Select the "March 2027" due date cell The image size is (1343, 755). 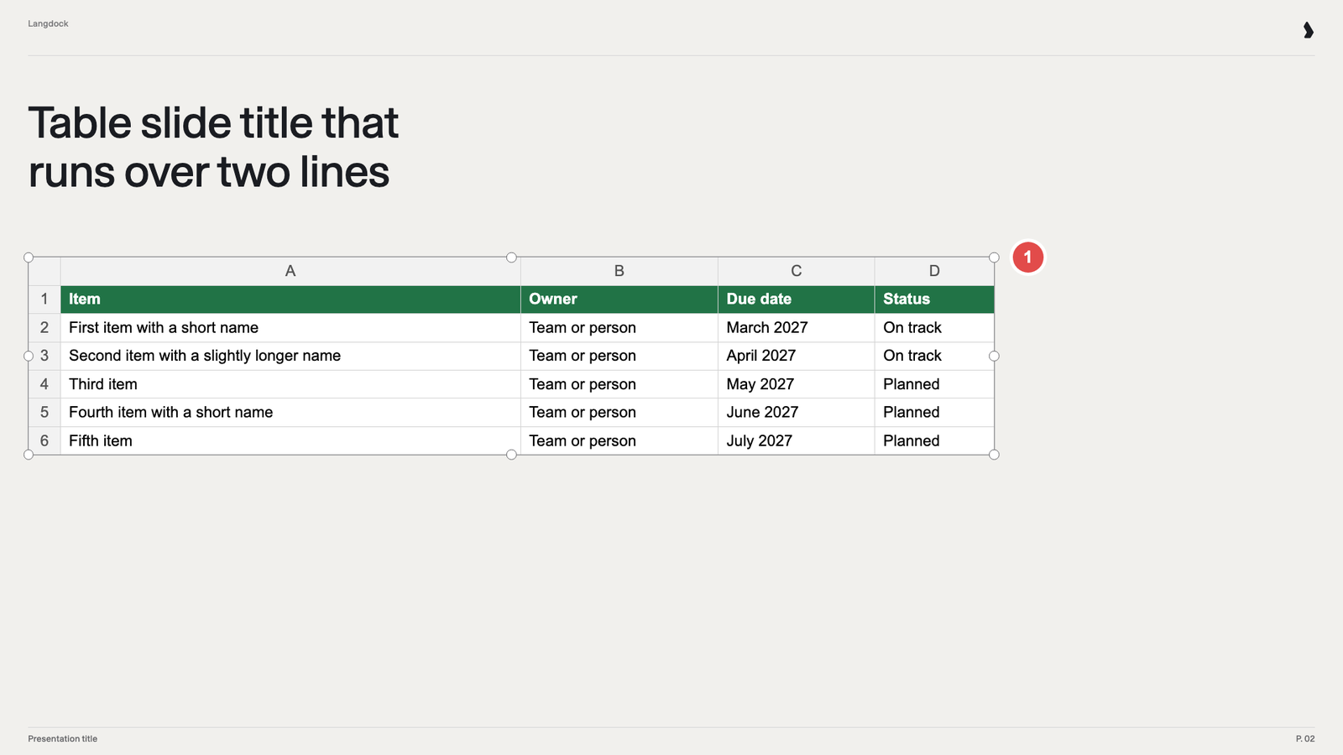(797, 328)
